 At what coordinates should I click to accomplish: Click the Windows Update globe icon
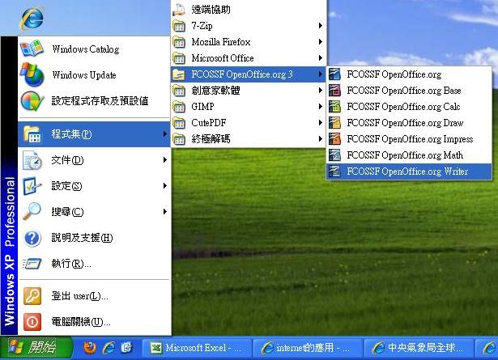click(32, 75)
